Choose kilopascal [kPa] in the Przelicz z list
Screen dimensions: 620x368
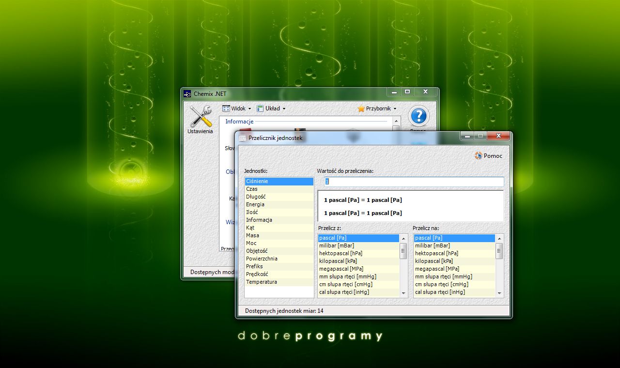tap(358, 261)
